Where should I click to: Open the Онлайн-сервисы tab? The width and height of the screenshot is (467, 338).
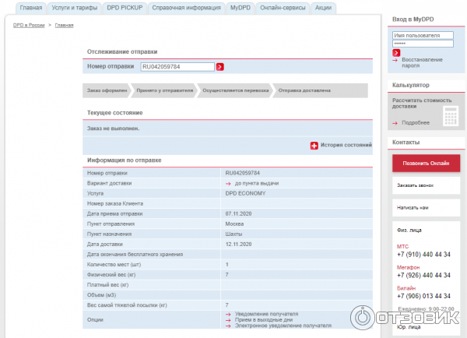pos(283,8)
